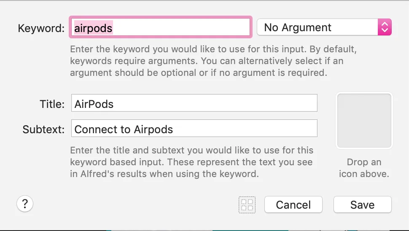The width and height of the screenshot is (409, 231).
Task: Click the empty icon drop well
Action: [364, 121]
